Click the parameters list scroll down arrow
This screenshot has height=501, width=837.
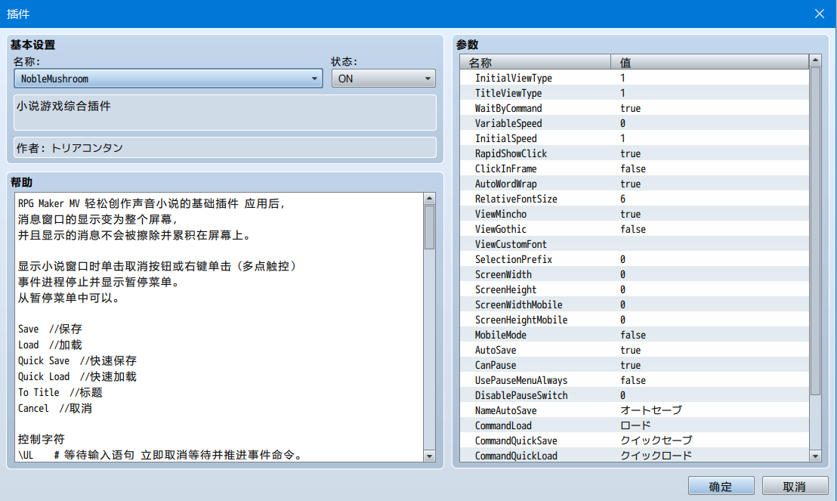click(815, 456)
